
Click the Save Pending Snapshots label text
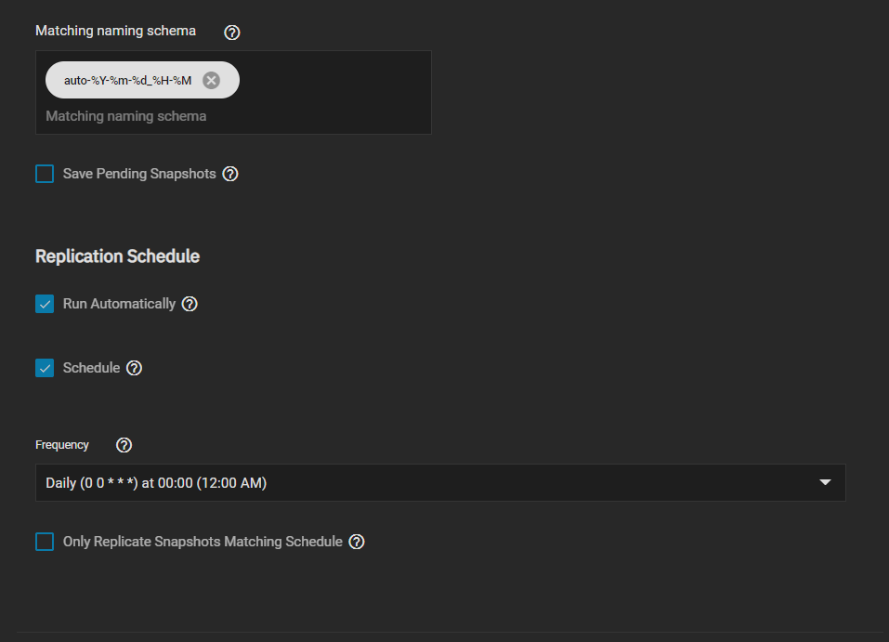click(139, 174)
